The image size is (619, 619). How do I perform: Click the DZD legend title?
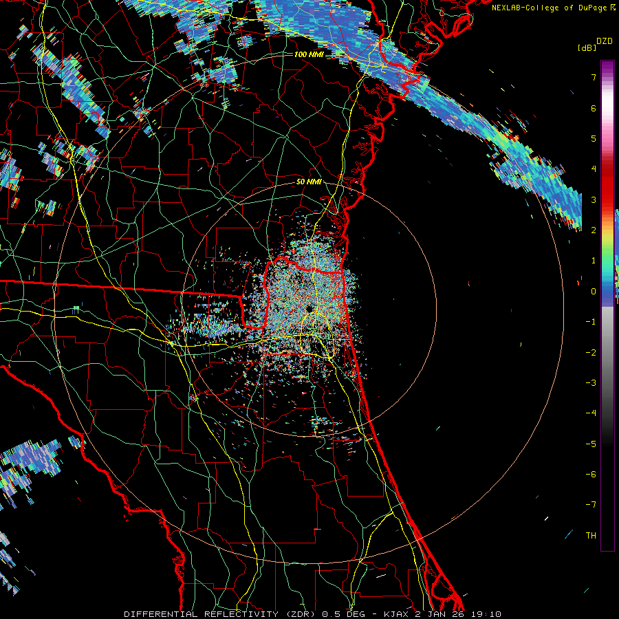pos(605,41)
